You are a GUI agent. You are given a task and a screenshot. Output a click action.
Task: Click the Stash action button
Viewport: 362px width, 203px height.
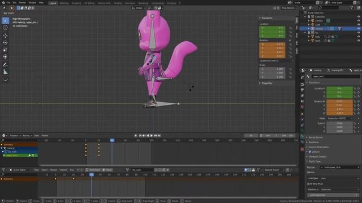pyautogui.click(x=107, y=170)
